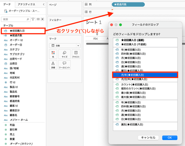Click the magnifier icon in the search box

tap(28, 19)
